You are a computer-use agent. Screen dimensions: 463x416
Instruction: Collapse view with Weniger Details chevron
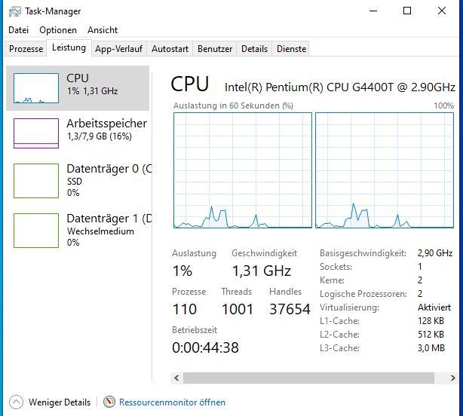[x=16, y=402]
